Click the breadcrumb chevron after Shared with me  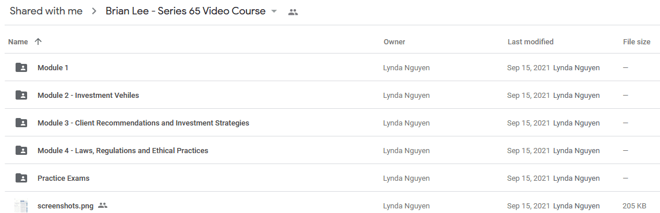(94, 12)
